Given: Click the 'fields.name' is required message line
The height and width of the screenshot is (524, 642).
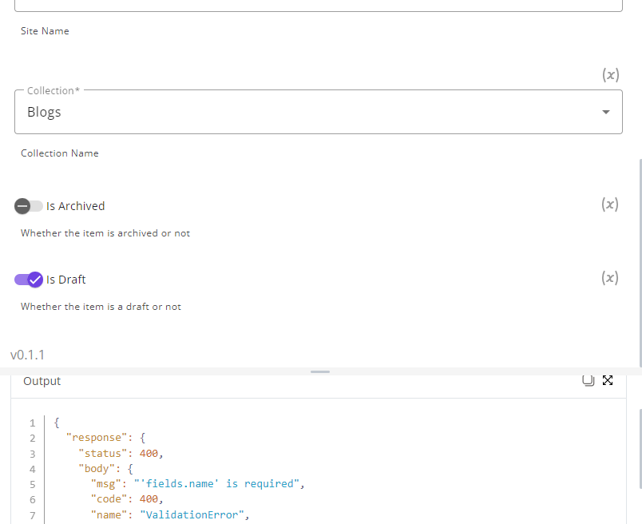Looking at the screenshot, I should [198, 484].
